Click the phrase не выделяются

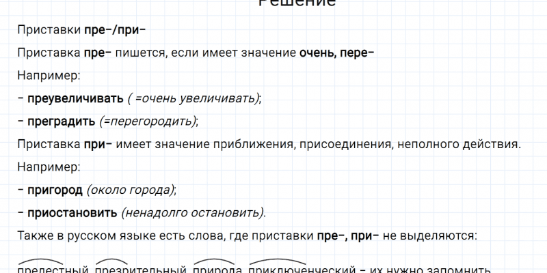click(431, 235)
